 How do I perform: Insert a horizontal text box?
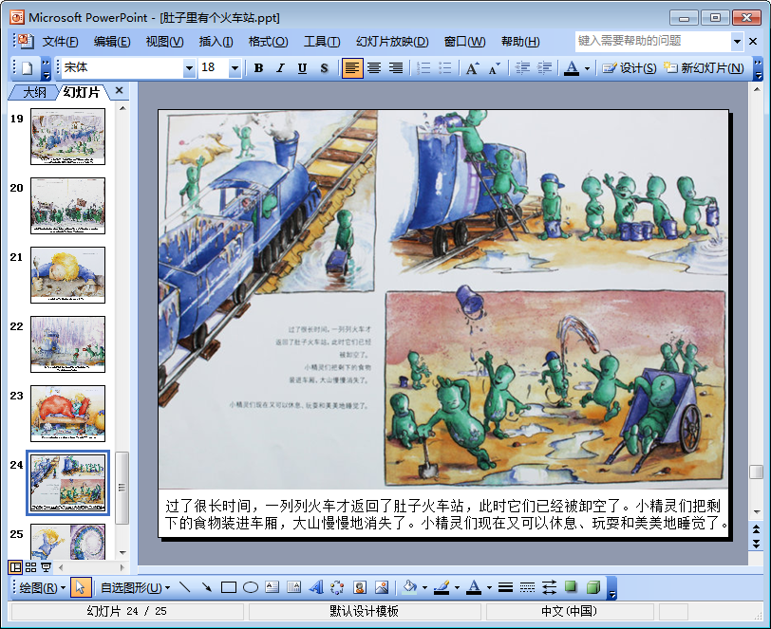click(x=272, y=587)
